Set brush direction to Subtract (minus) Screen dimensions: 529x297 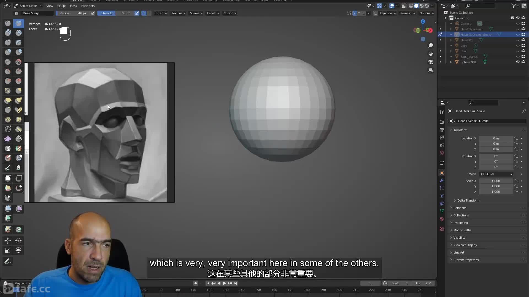(149, 13)
